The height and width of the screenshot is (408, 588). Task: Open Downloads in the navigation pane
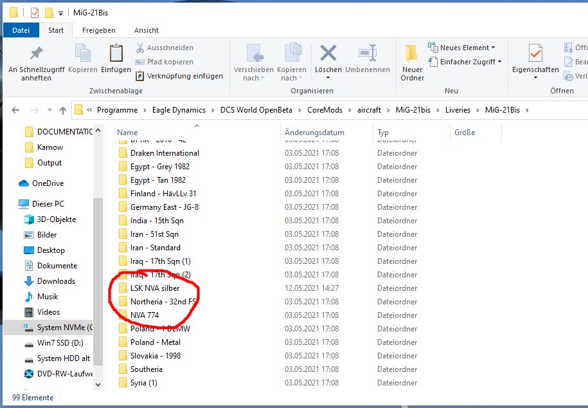coord(49,281)
